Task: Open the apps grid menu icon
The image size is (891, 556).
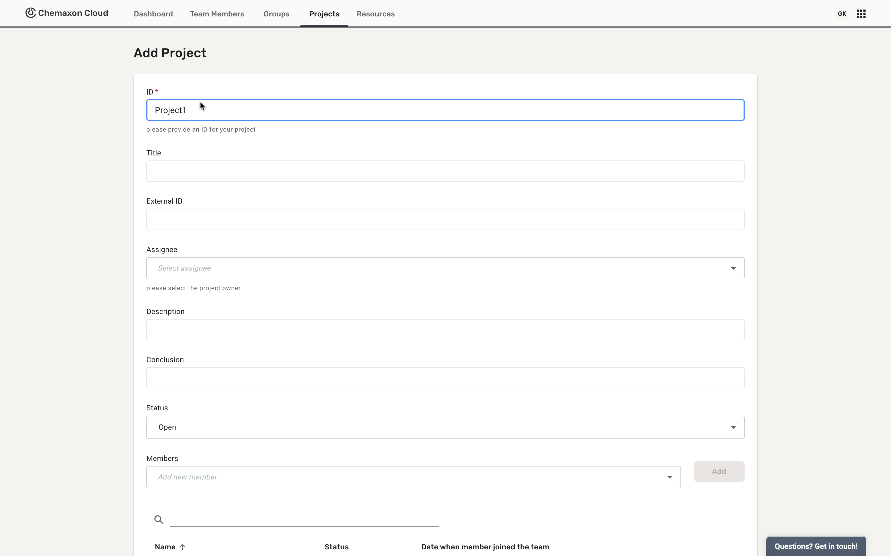Action: (x=861, y=14)
